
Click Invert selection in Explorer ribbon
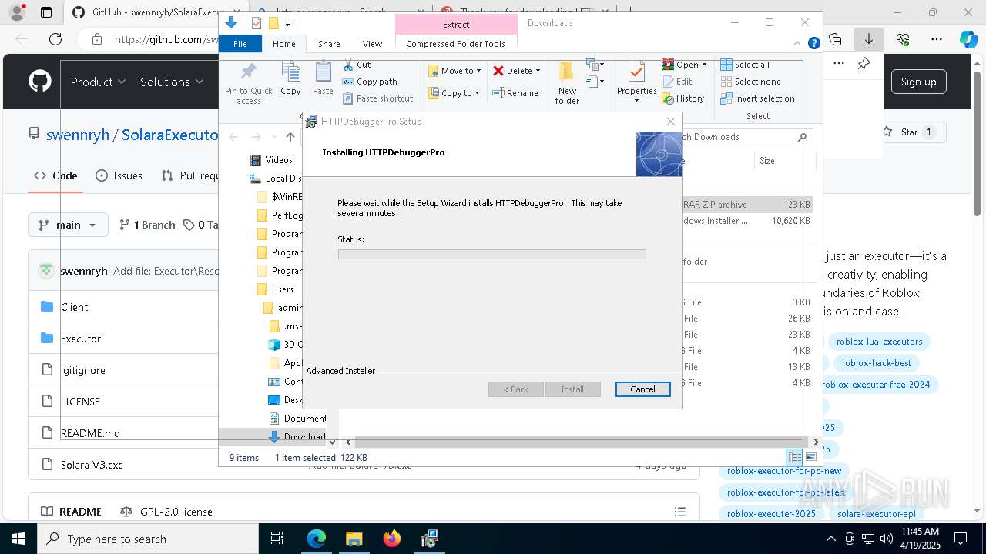[x=757, y=98]
